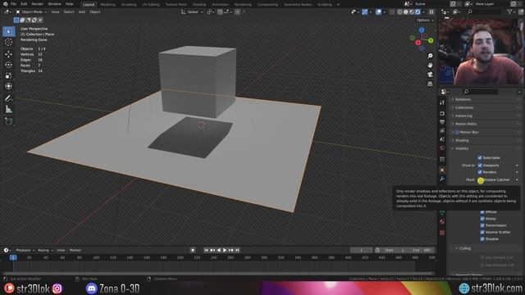The width and height of the screenshot is (525, 295).
Task: Click the blue frame 1 playhead marker
Action: (13, 257)
